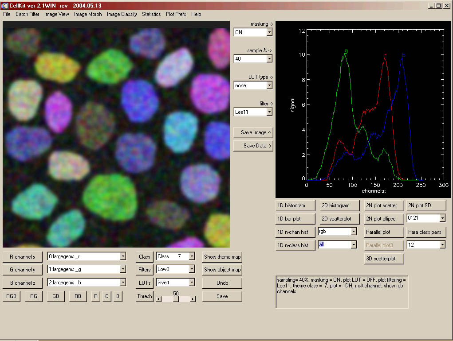Open the Image Morph menu
The image size is (453, 341).
click(88, 14)
